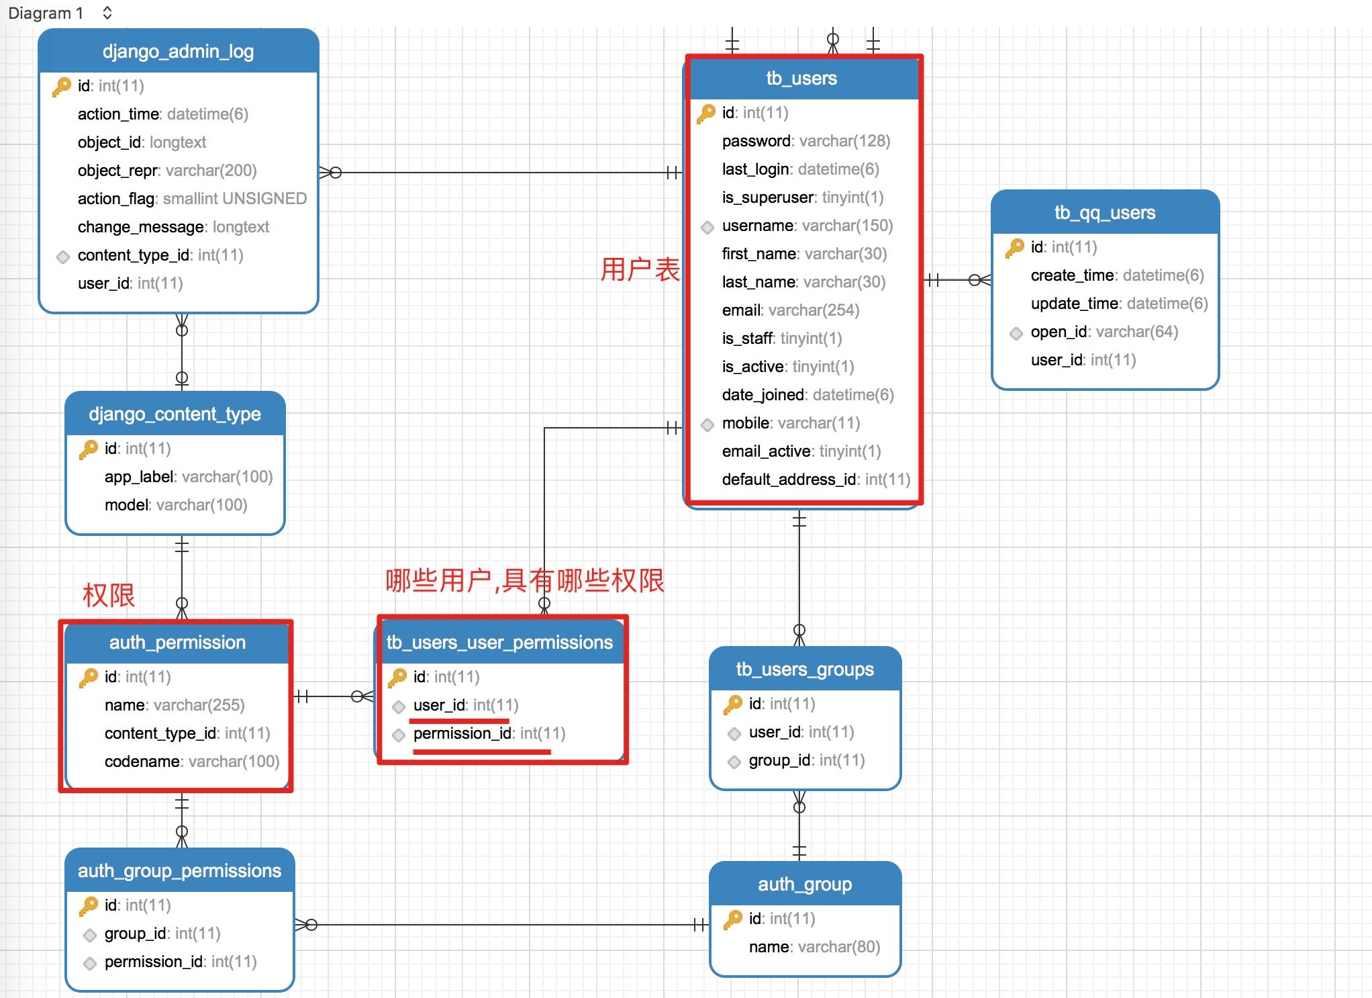The width and height of the screenshot is (1372, 998).
Task: Select tb_users_user_permissions table title
Action: pyautogui.click(x=499, y=643)
